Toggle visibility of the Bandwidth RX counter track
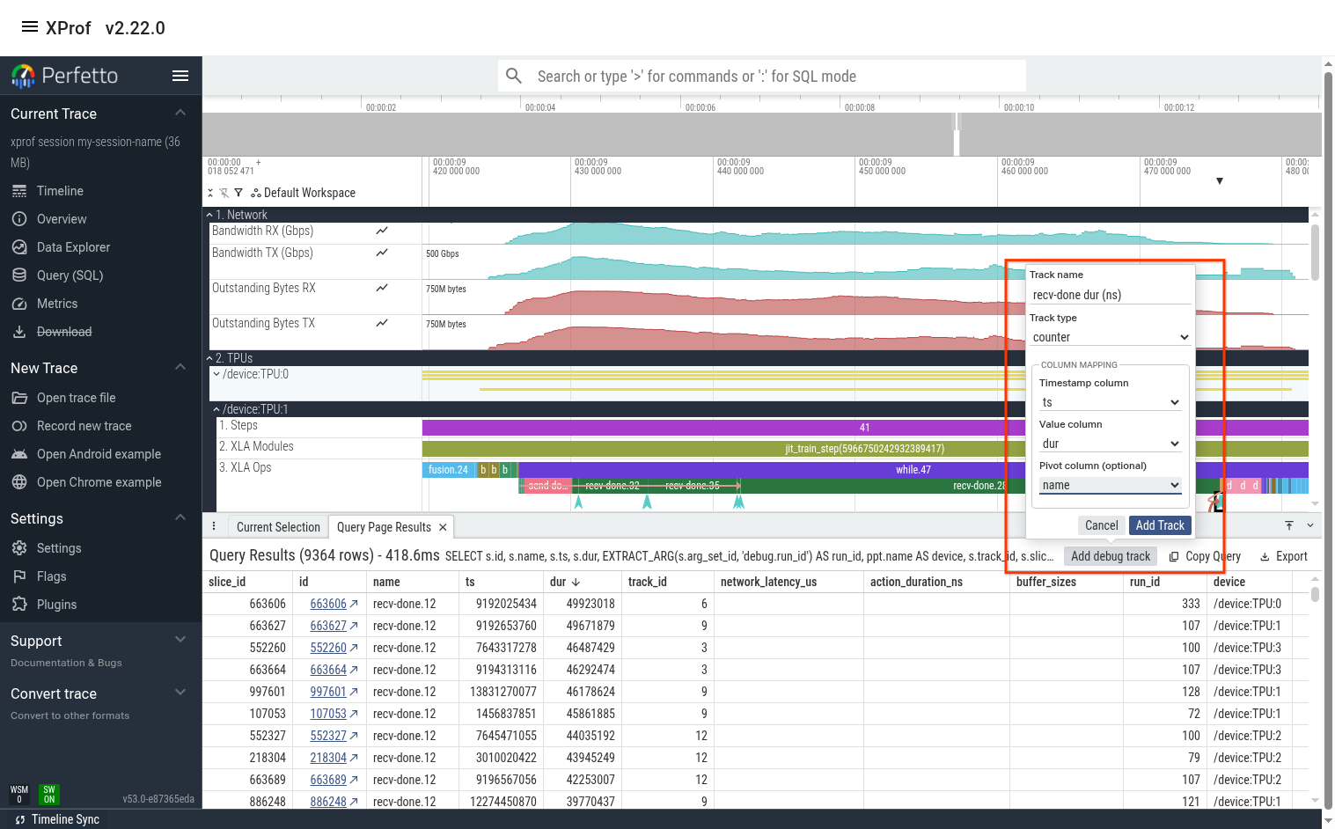Image resolution: width=1335 pixels, height=829 pixels. tap(382, 231)
